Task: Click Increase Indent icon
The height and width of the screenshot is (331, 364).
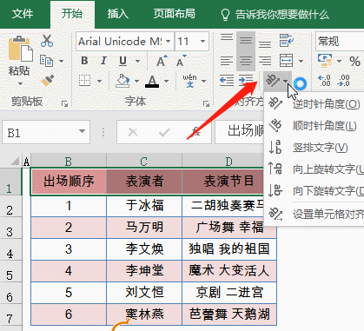Action: point(246,81)
